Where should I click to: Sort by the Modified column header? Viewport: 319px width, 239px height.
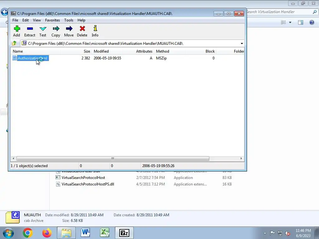[107, 51]
